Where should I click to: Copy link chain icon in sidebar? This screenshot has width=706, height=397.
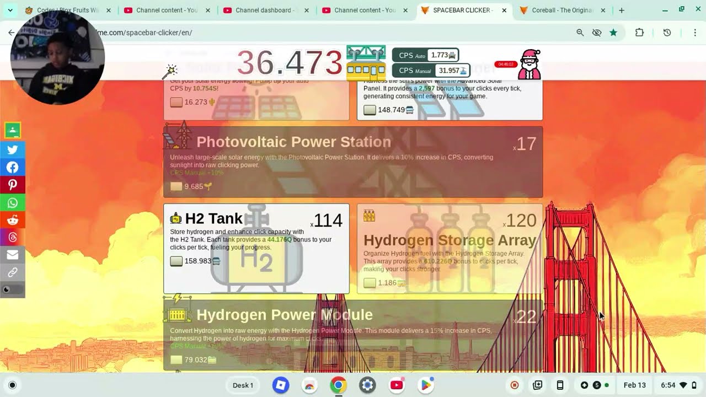[x=13, y=272]
